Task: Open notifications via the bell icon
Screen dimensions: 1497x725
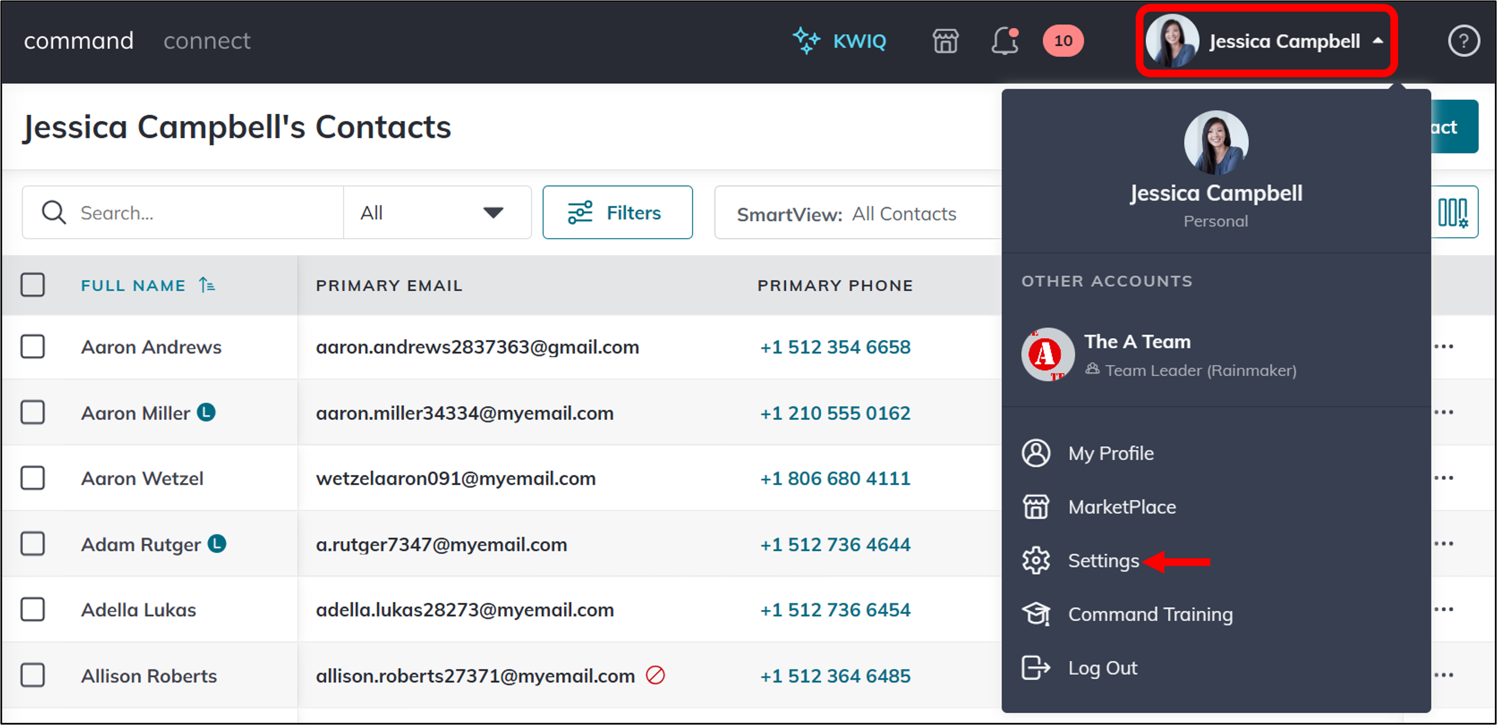Action: (1004, 41)
